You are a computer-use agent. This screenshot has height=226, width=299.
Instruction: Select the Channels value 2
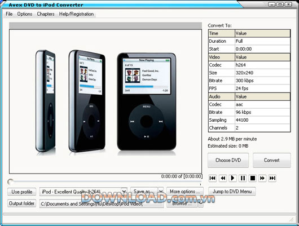coord(262,128)
